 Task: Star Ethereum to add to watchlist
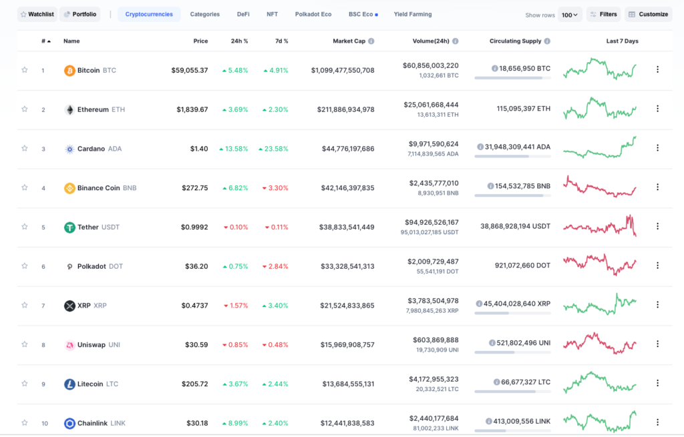coord(25,109)
